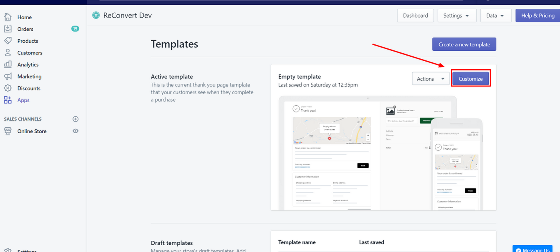Open the Orders section
Viewport: 560px width, 252px height.
tap(25, 29)
